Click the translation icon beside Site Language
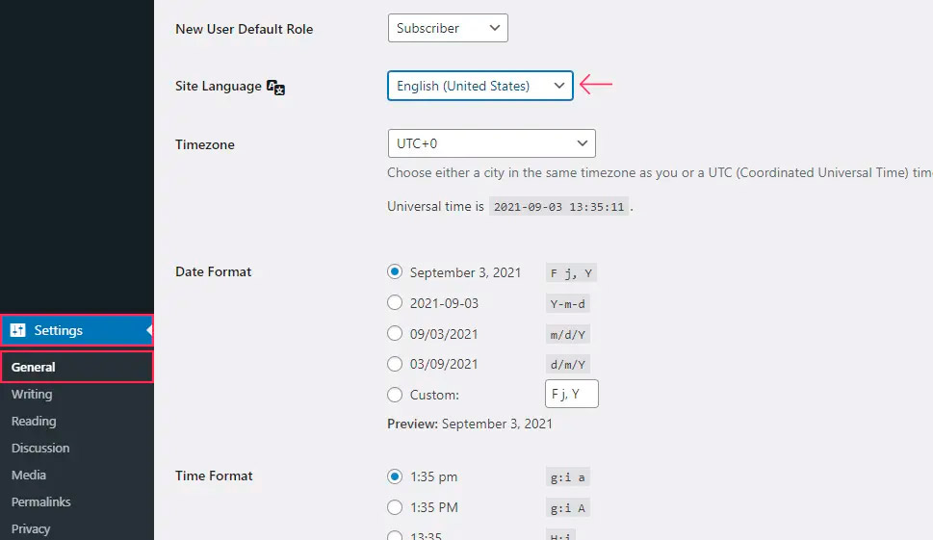The width and height of the screenshot is (933, 540). [x=275, y=87]
